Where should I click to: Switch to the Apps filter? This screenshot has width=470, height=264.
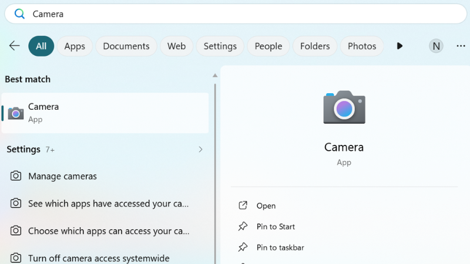pos(75,46)
